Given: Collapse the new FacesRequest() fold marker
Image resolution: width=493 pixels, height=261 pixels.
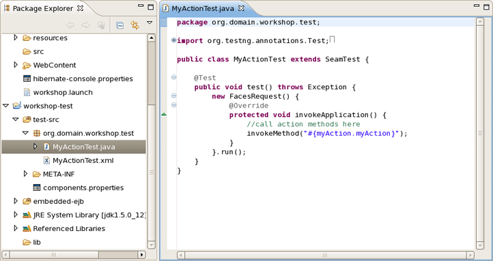Looking at the screenshot, I should [x=173, y=95].
